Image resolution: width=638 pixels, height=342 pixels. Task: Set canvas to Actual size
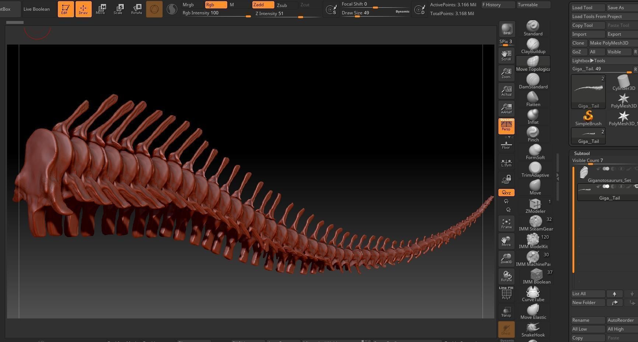tap(506, 91)
